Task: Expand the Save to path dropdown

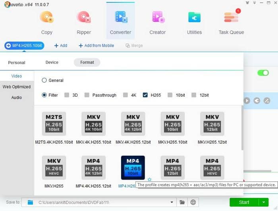Action: point(172,202)
